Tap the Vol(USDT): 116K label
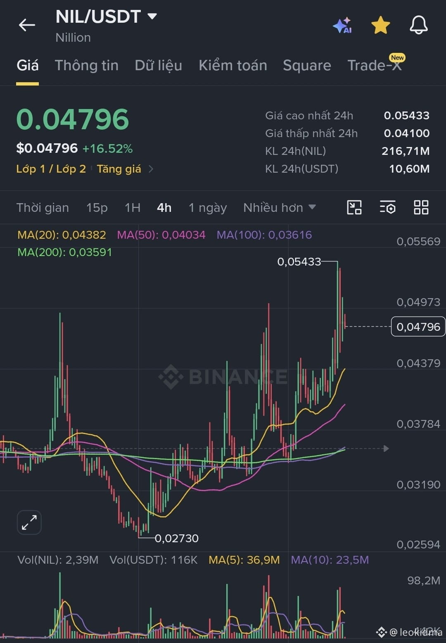The height and width of the screenshot is (643, 446). click(x=154, y=560)
